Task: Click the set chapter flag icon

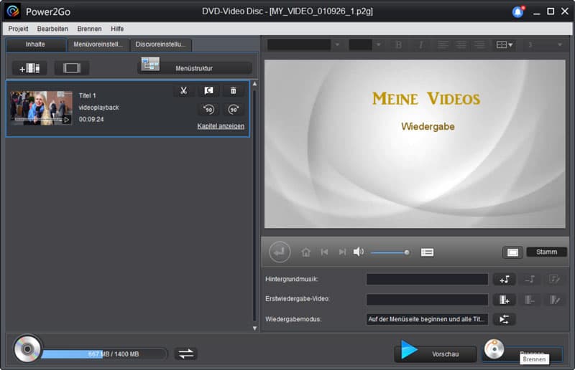Action: [208, 90]
